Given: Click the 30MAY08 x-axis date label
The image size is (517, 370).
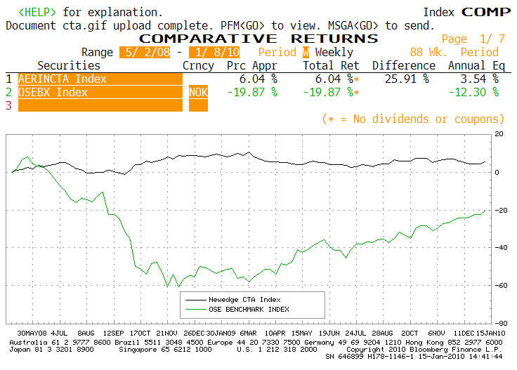Looking at the screenshot, I should coord(32,333).
